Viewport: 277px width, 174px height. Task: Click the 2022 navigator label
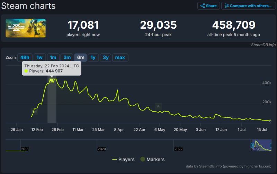pyautogui.click(x=178, y=149)
